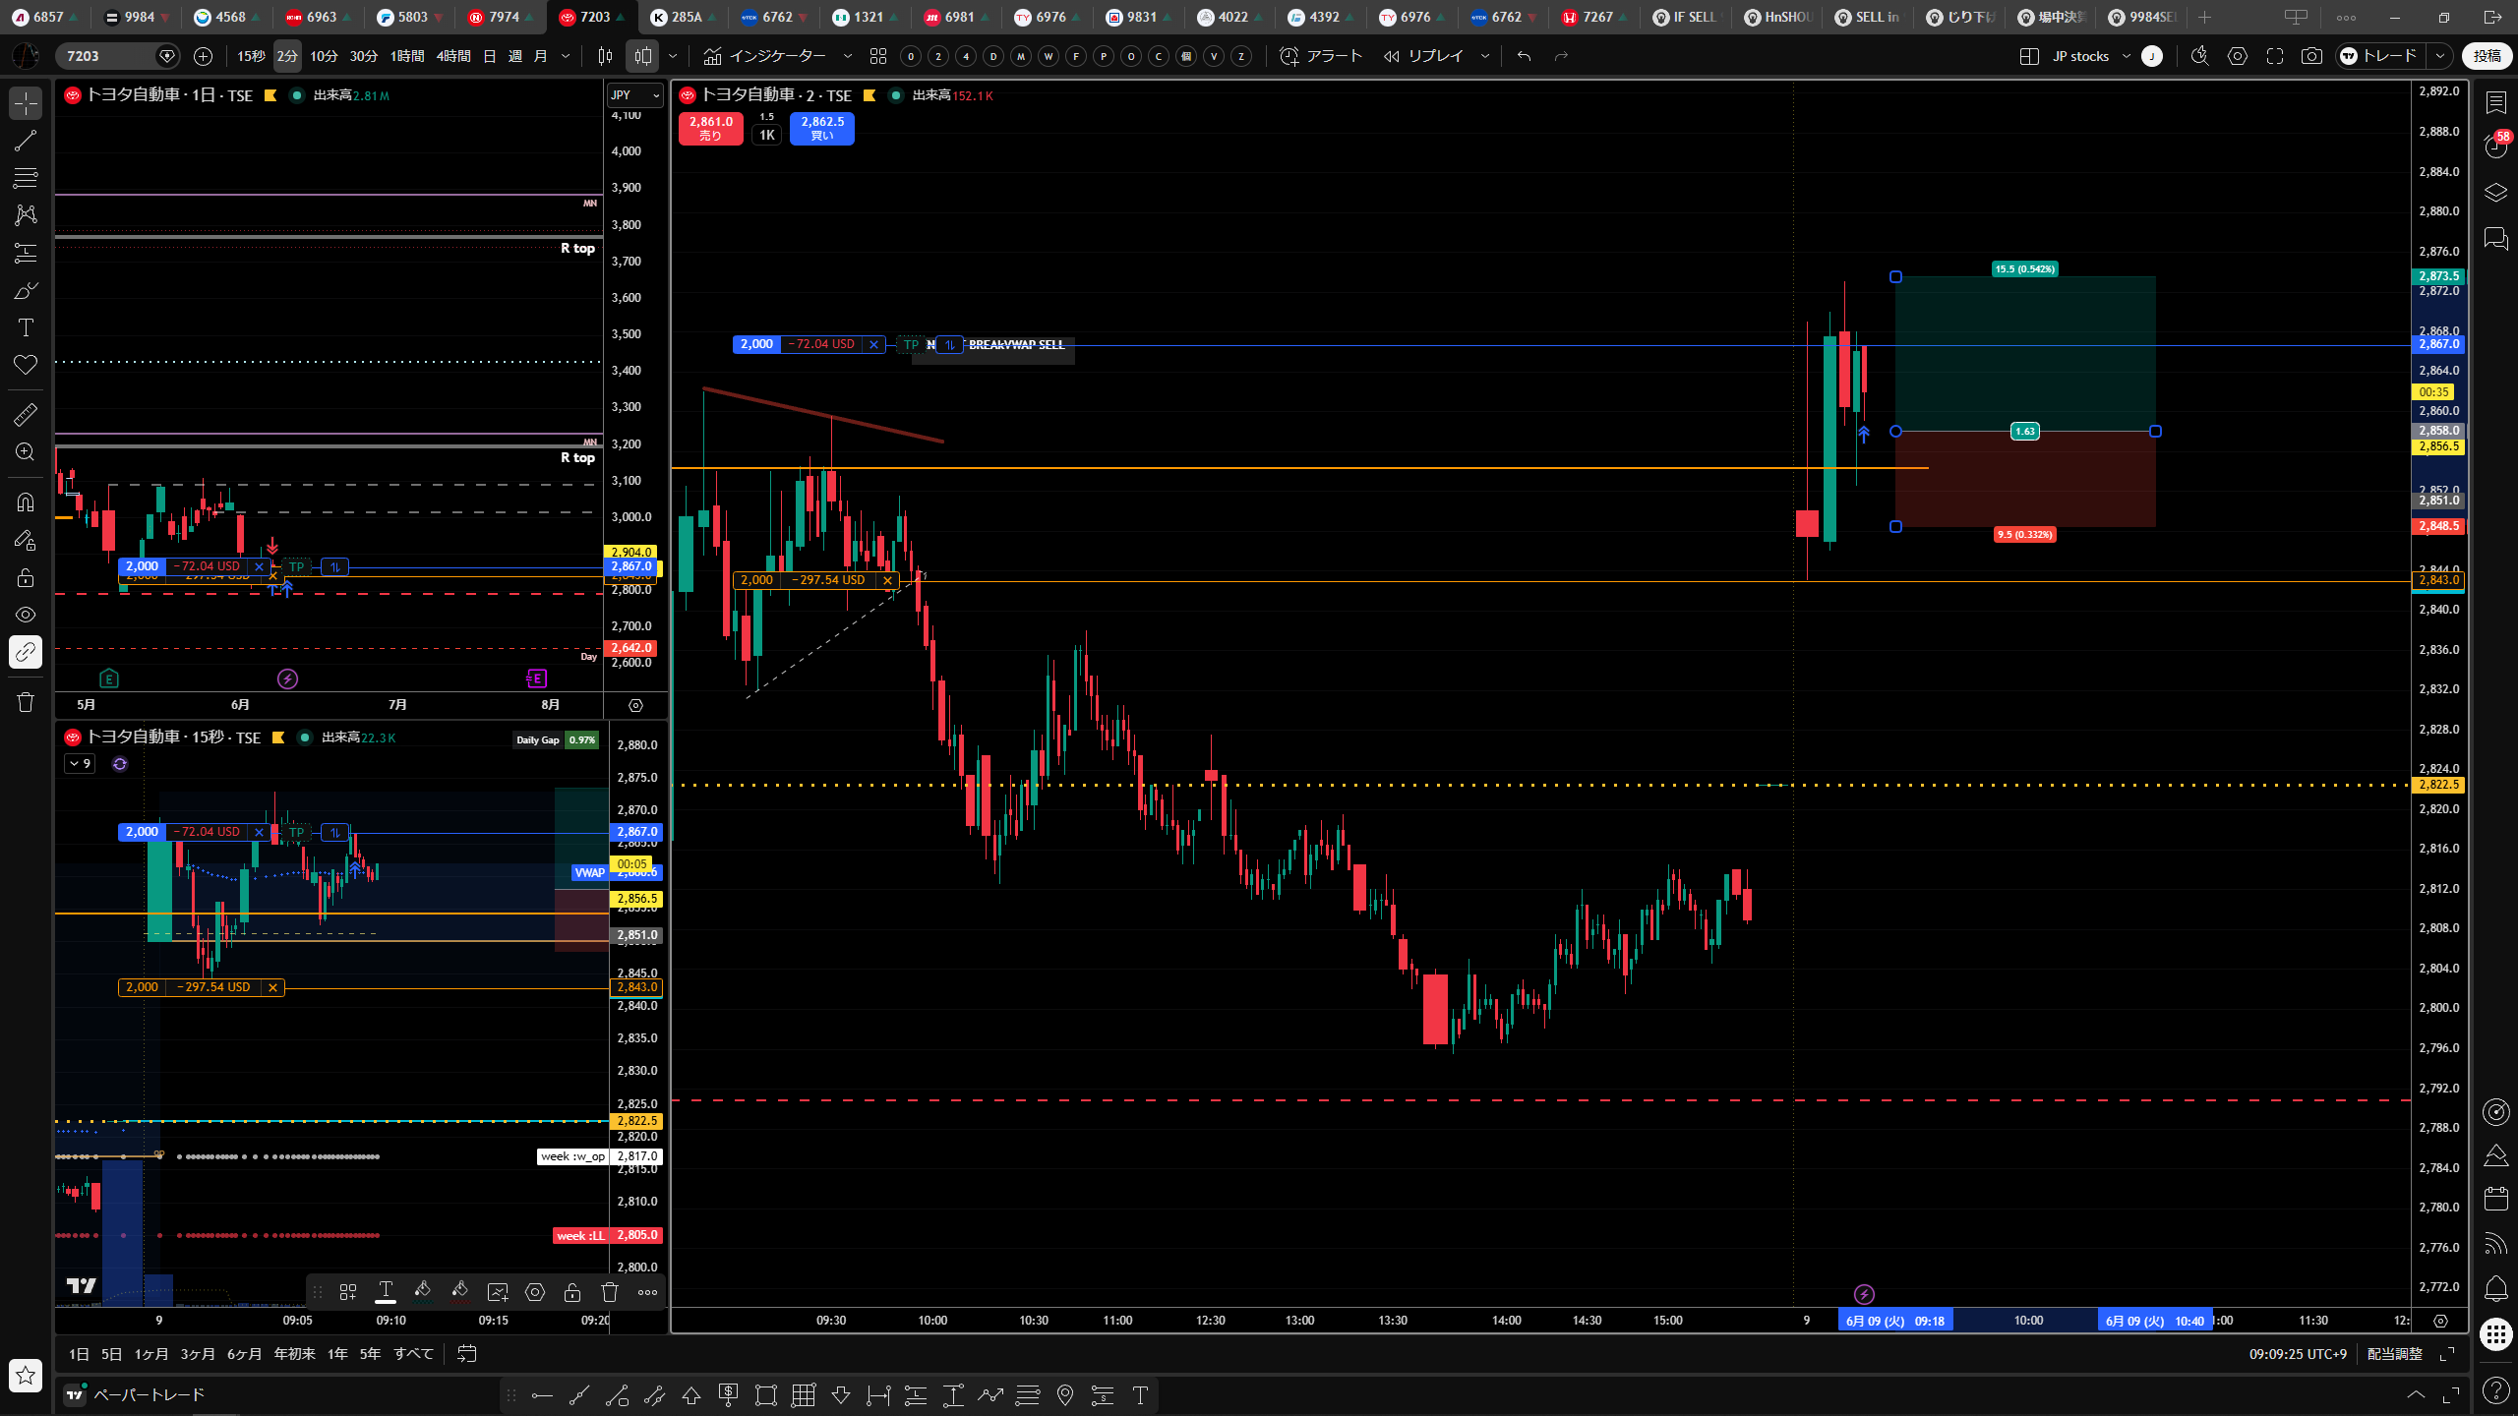Toggle hide all drawings eye icon
Viewport: 2518px width, 1416px height.
coord(26,615)
